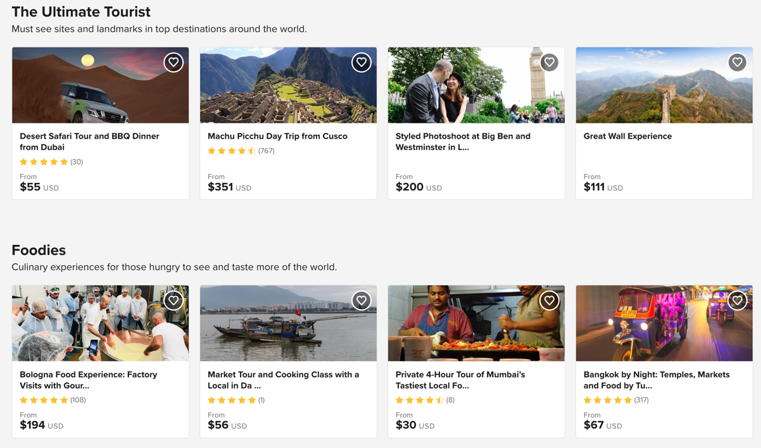Open Styled Photoshoot at Big Ben title

(463, 142)
